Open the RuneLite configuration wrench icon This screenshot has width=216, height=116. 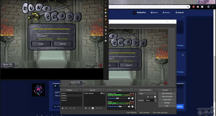(x=106, y=2)
